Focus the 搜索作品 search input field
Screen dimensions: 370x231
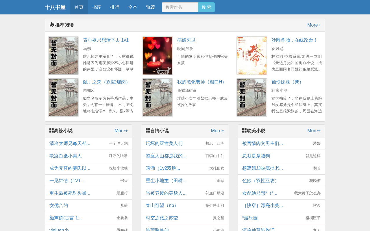click(x=180, y=7)
